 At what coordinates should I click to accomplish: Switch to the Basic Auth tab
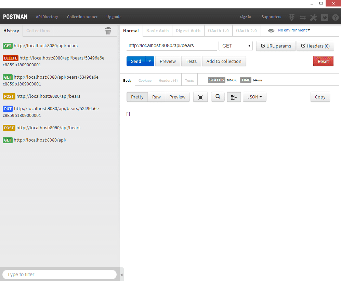[157, 30]
